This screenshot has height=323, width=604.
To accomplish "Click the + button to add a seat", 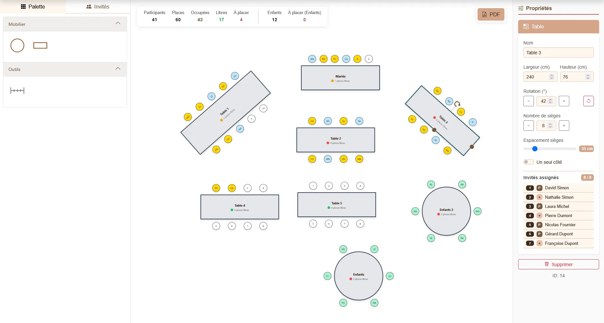I will [564, 126].
